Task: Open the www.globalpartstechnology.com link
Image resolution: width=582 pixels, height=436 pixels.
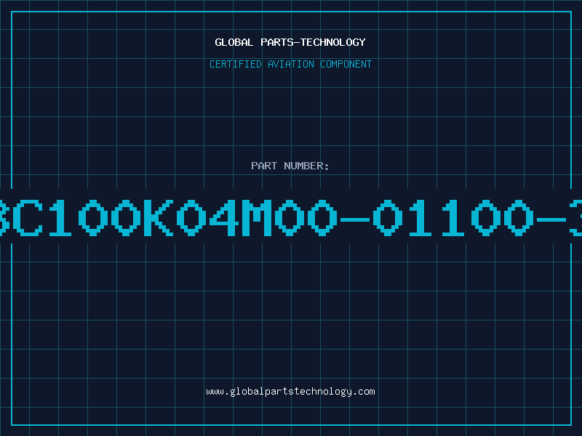Action: pos(290,392)
